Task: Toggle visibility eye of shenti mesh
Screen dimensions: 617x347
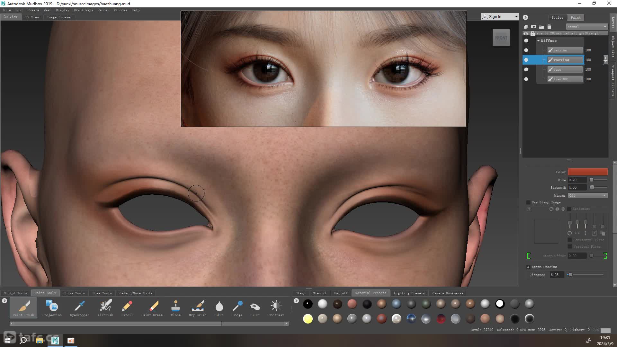Action: pos(526,33)
